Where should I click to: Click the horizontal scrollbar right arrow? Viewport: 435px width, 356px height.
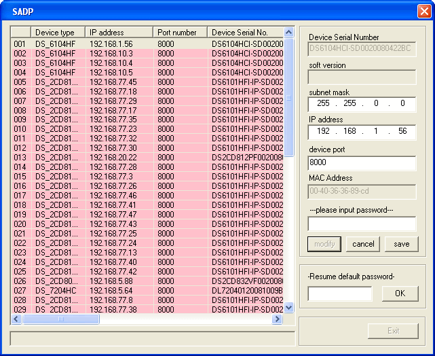(277, 319)
